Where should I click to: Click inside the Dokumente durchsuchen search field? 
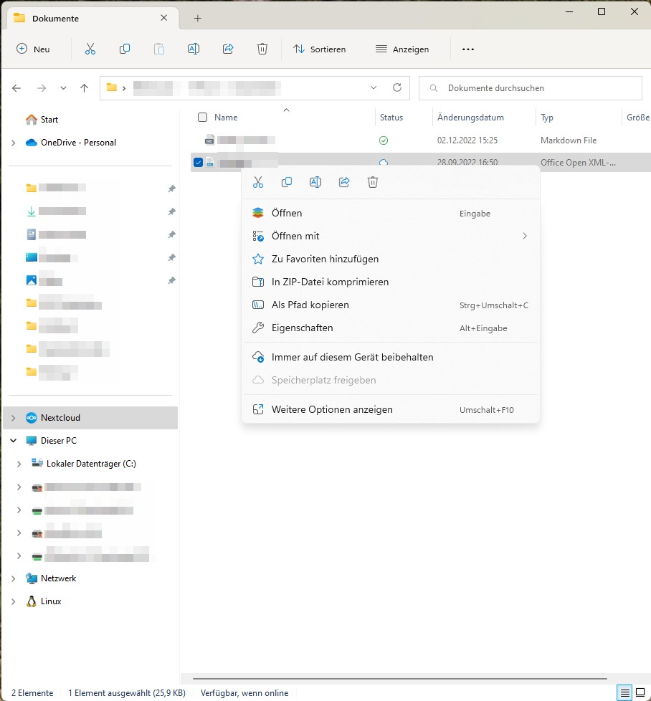point(530,87)
